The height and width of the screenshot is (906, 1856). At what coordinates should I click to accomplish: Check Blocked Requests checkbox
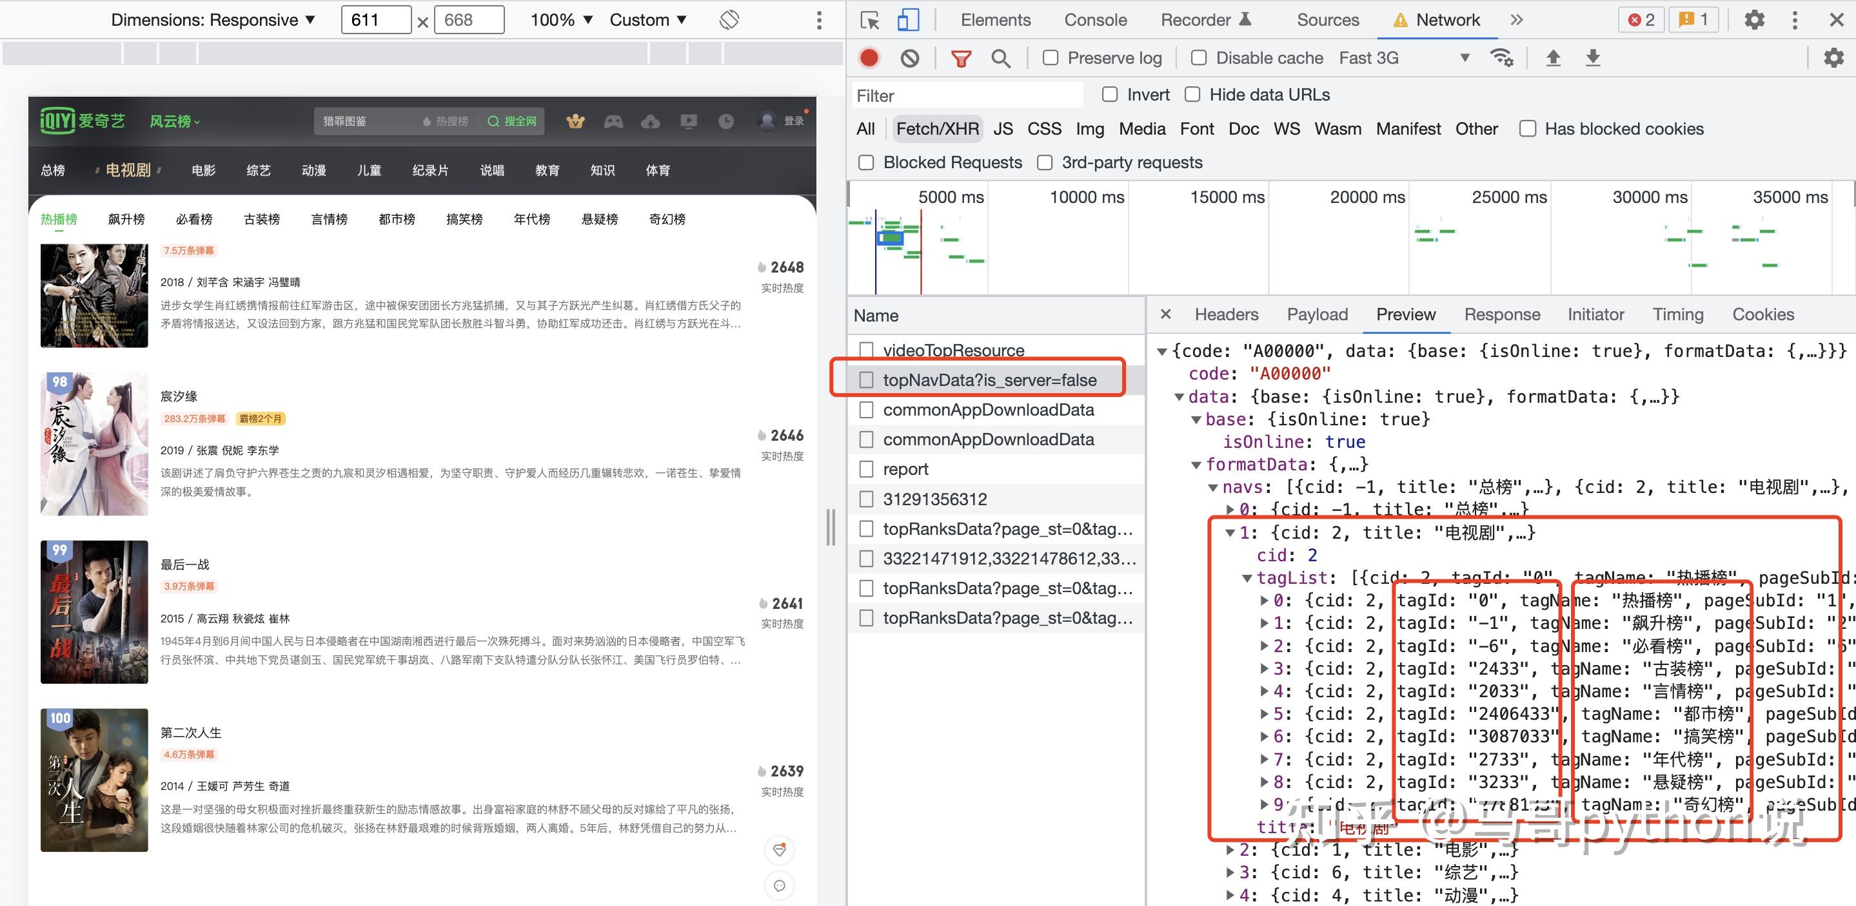pos(866,163)
